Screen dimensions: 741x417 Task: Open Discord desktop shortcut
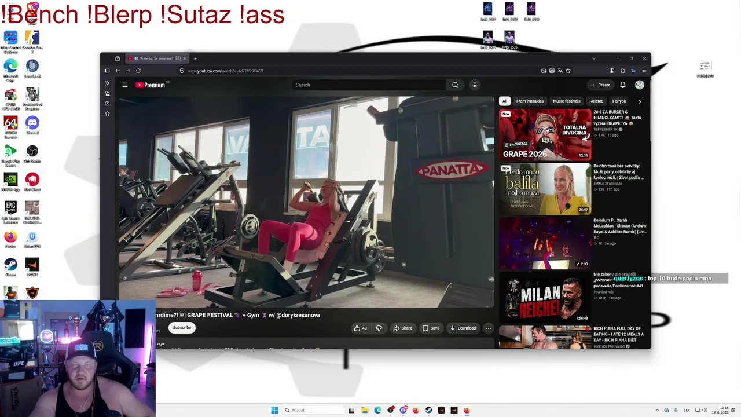click(32, 125)
